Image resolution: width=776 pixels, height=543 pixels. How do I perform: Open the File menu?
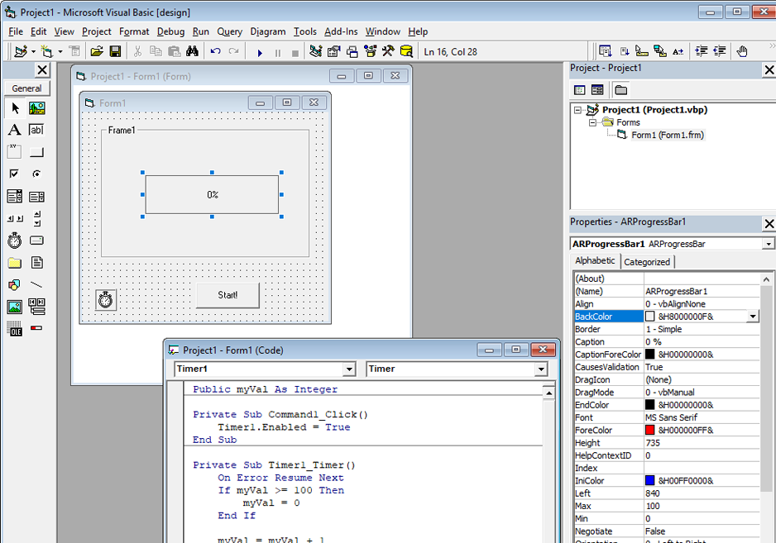16,31
